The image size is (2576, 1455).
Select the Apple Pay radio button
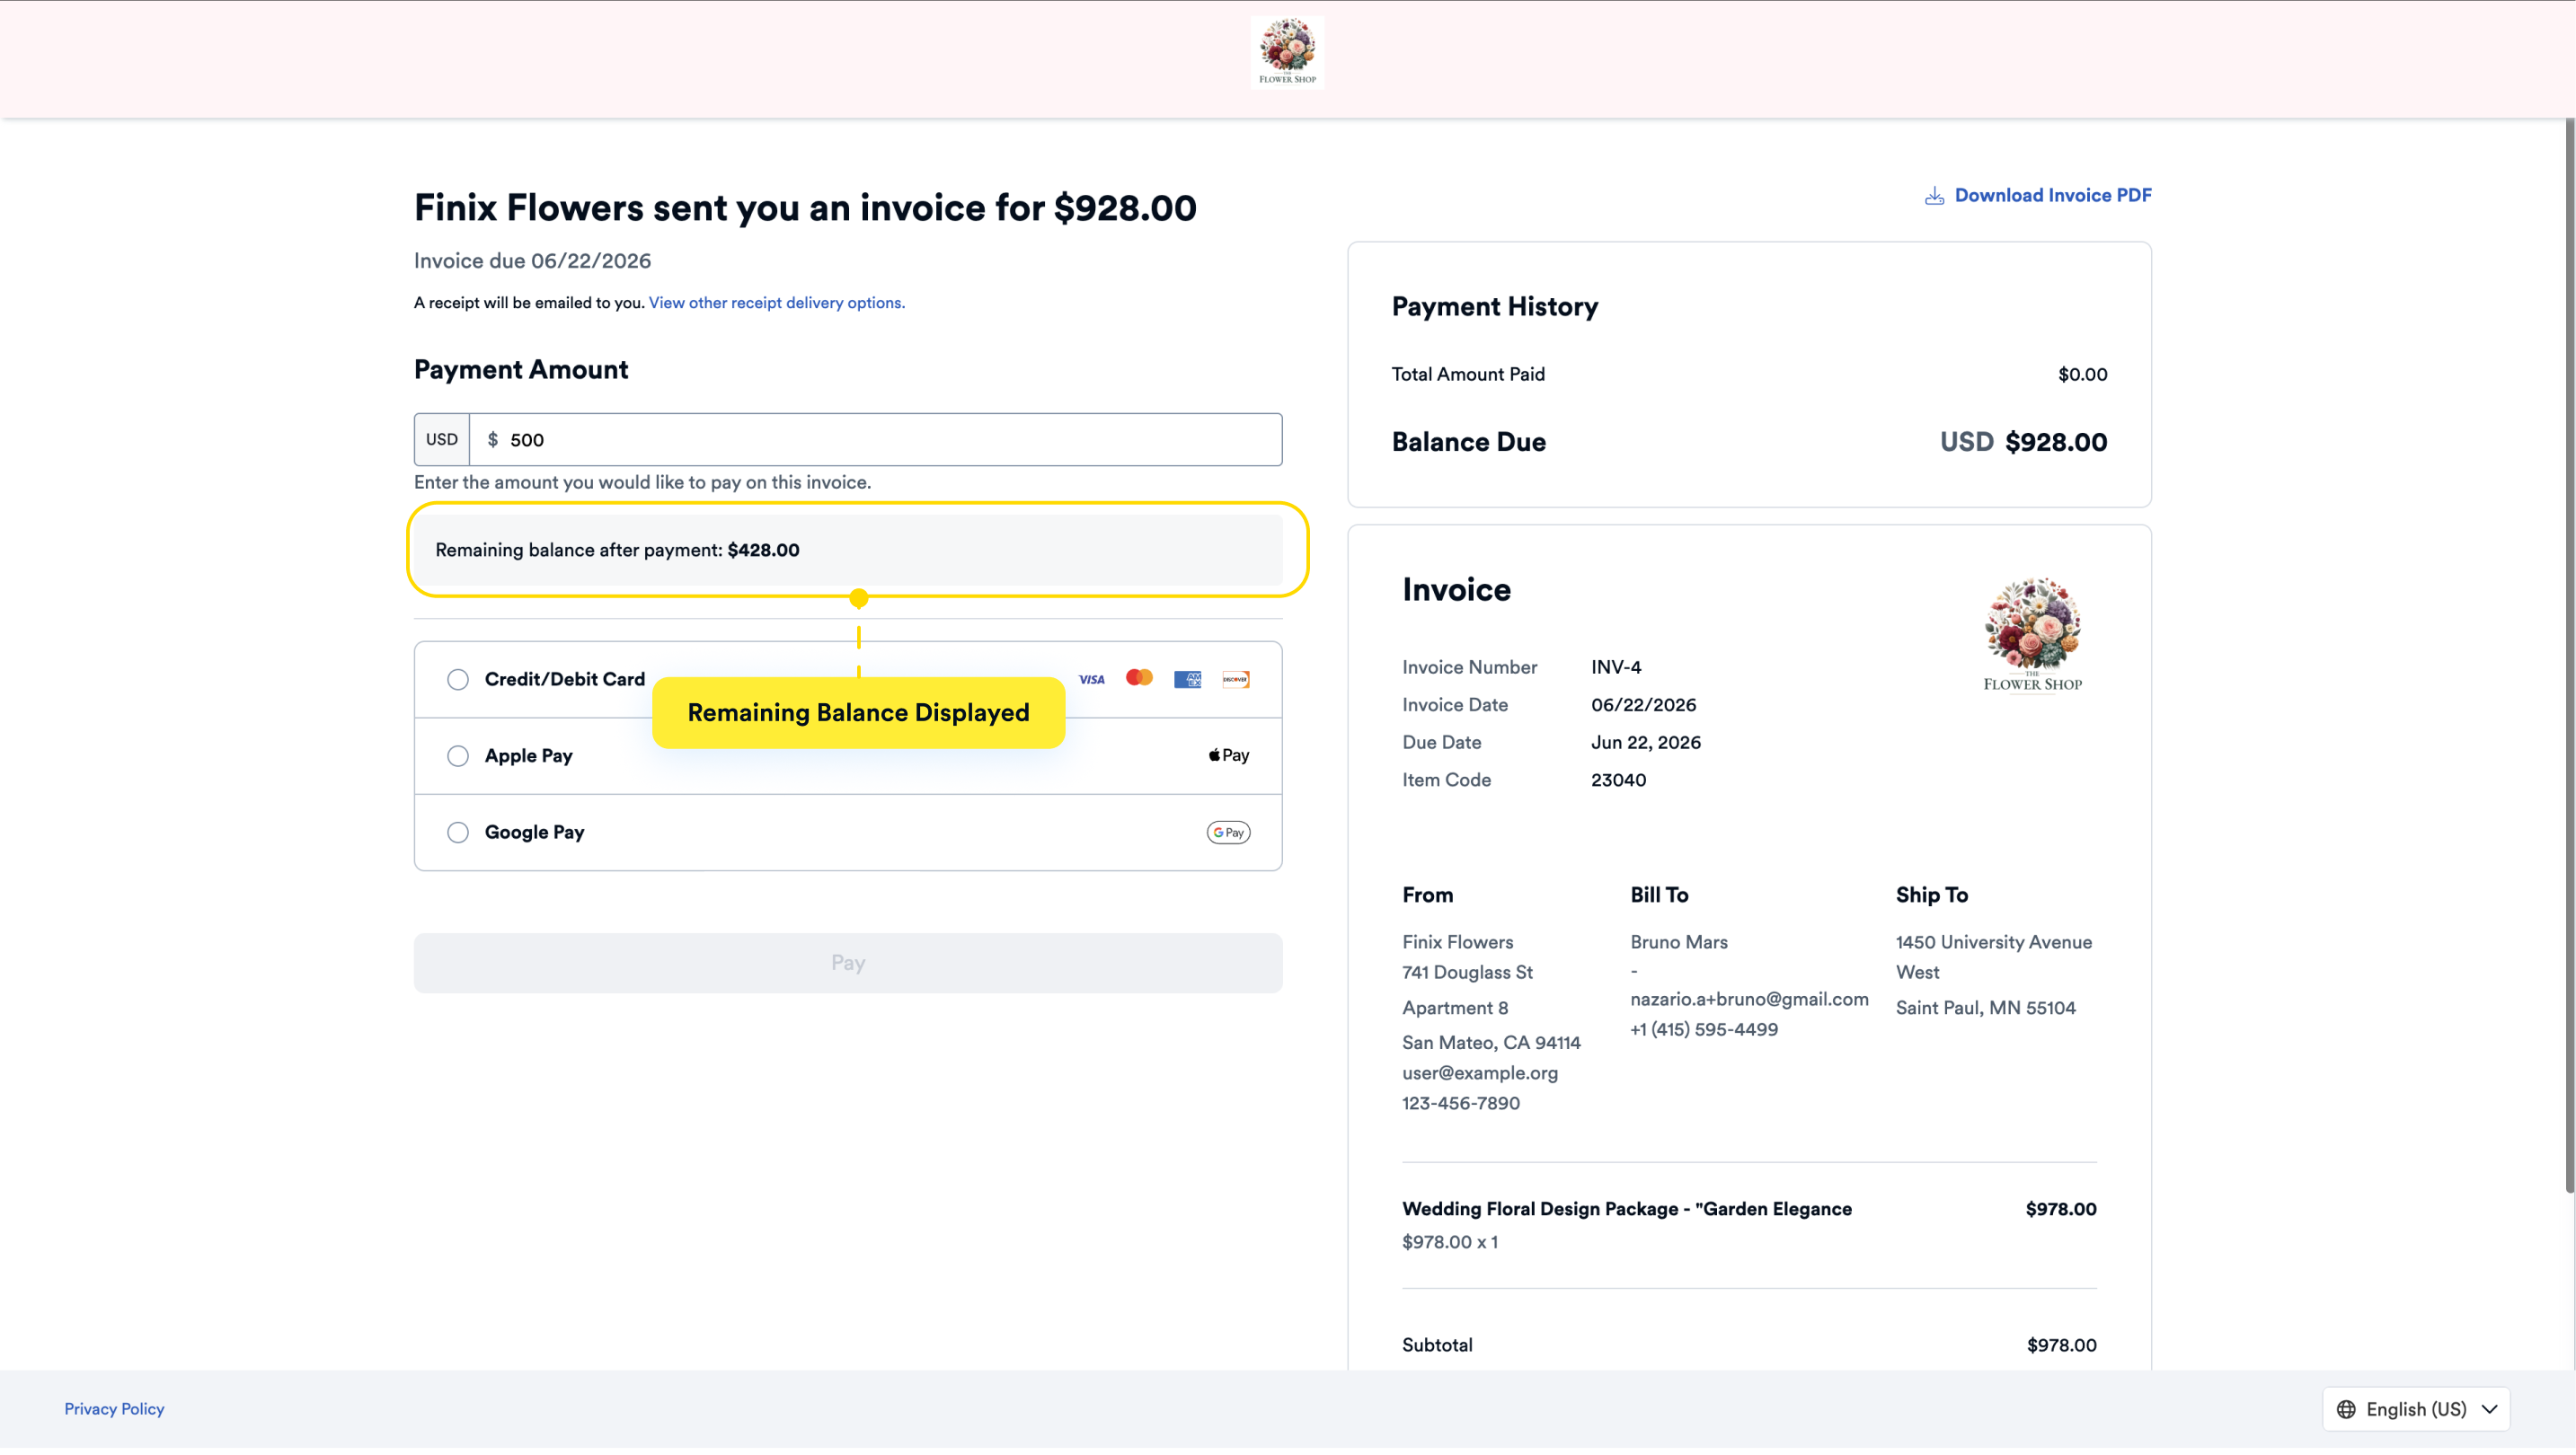coord(458,756)
